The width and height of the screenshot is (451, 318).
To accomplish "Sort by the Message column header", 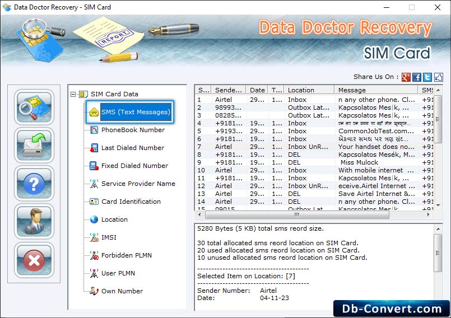I will [376, 90].
